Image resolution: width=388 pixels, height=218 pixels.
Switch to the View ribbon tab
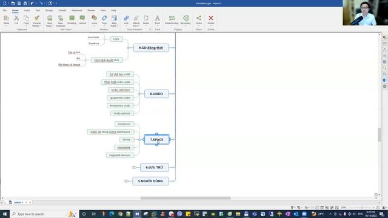[x=103, y=10]
